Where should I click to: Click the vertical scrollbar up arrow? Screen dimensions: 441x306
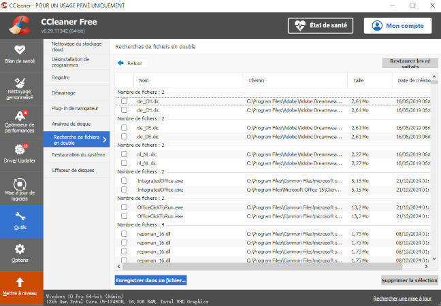pyautogui.click(x=434, y=76)
